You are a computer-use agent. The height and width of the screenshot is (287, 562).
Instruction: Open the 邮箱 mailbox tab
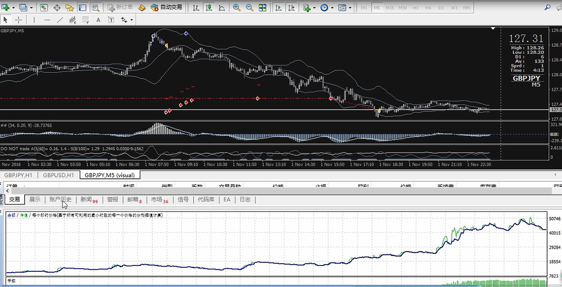pos(134,200)
